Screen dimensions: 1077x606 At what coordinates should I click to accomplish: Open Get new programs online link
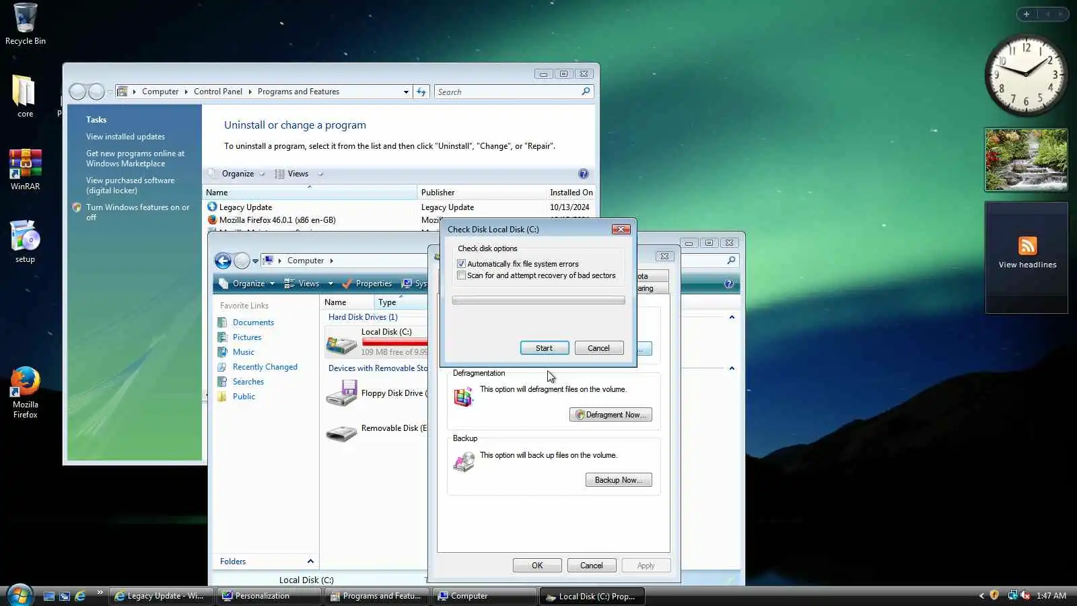pos(135,158)
